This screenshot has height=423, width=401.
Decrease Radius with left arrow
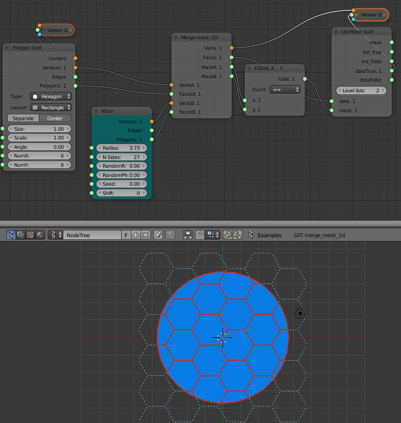point(99,148)
